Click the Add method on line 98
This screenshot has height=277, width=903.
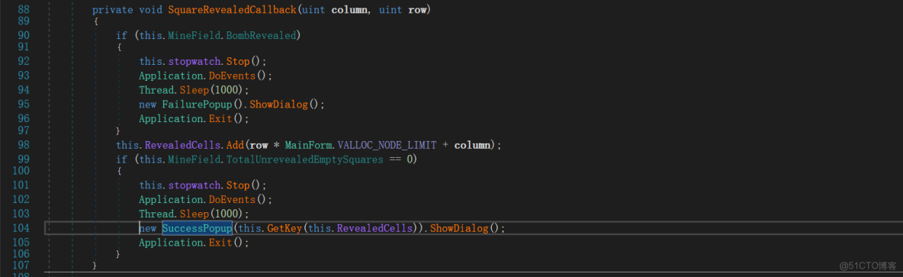coord(235,145)
